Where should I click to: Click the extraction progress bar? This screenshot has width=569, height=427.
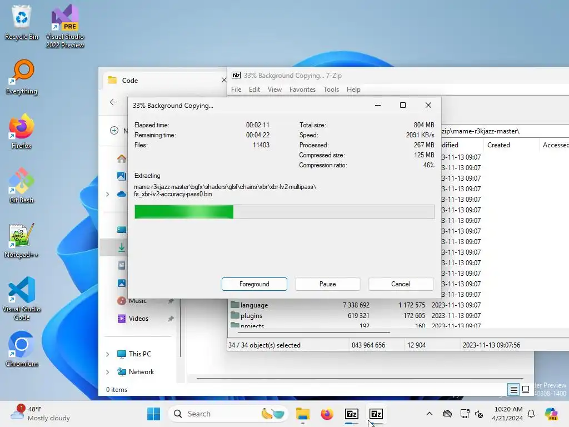(x=284, y=212)
